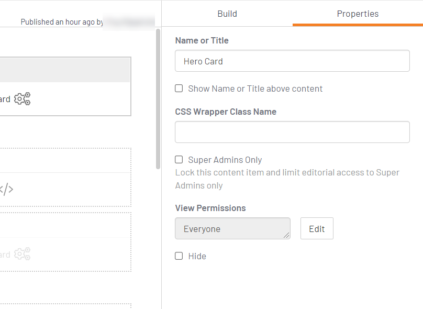The height and width of the screenshot is (309, 423).
Task: Grab the resize handle of Everyone box
Action: point(286,235)
